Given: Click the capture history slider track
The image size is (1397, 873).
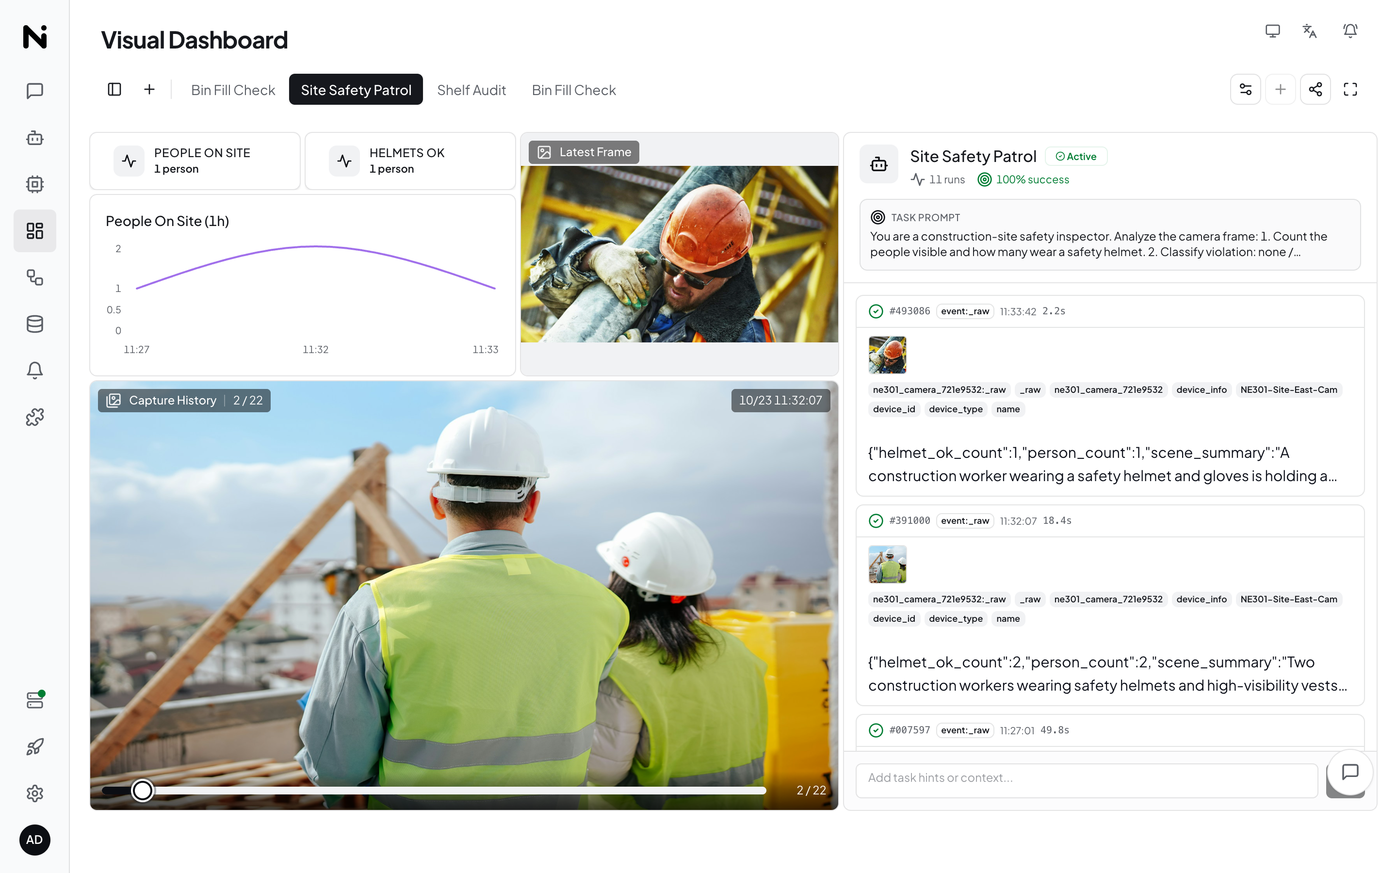Looking at the screenshot, I should (434, 790).
